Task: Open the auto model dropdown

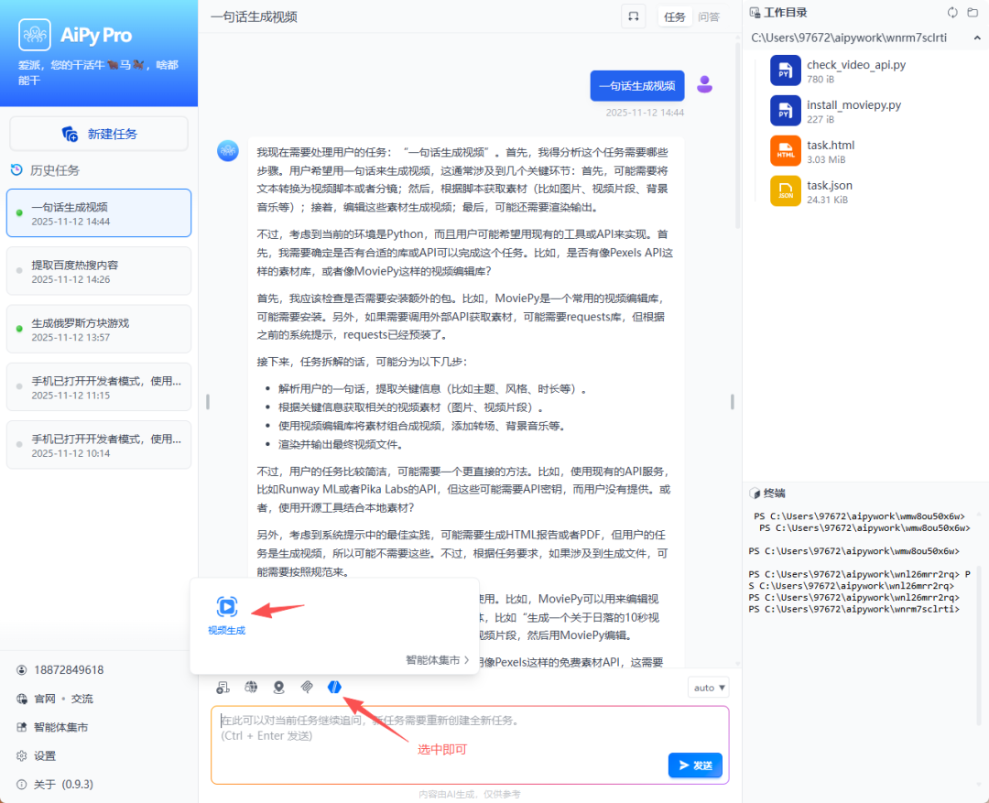Action: click(708, 688)
